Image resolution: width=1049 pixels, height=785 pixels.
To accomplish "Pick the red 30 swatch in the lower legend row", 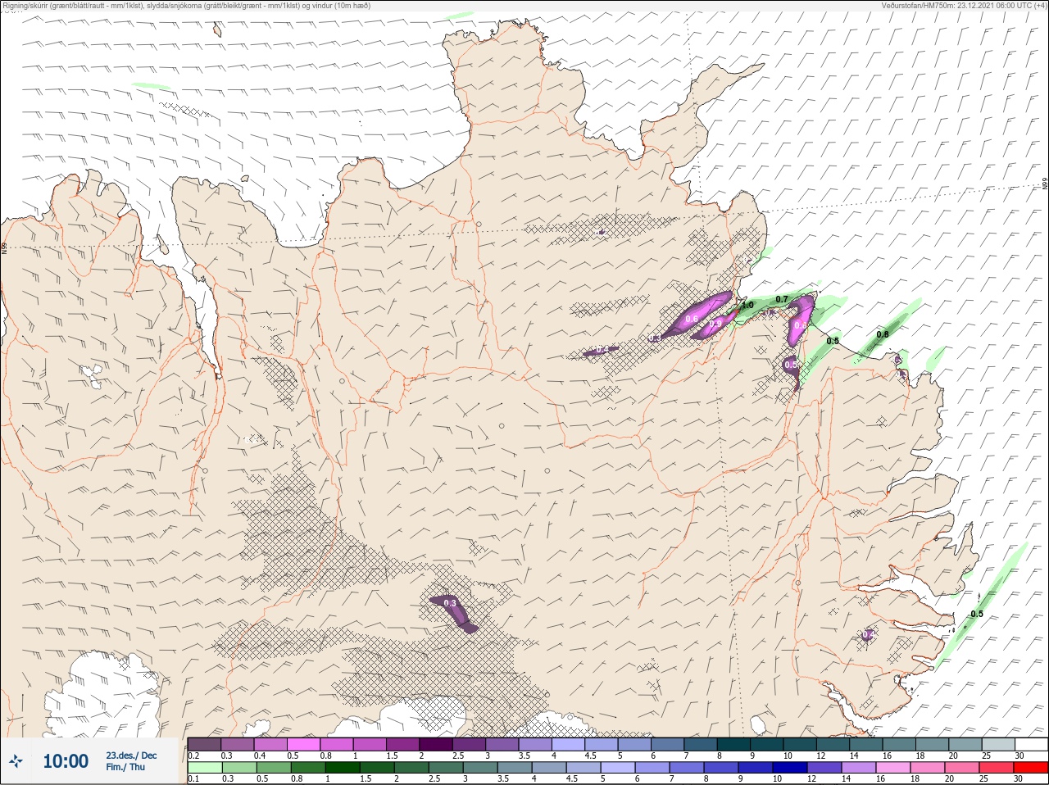I will point(1032,768).
